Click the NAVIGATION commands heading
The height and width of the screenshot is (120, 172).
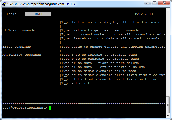pyautogui.click(x=21, y=55)
